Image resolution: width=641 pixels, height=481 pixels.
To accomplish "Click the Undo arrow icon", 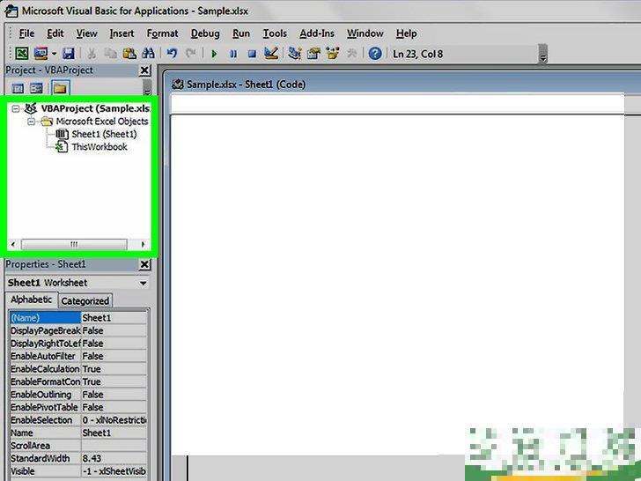I will (173, 54).
